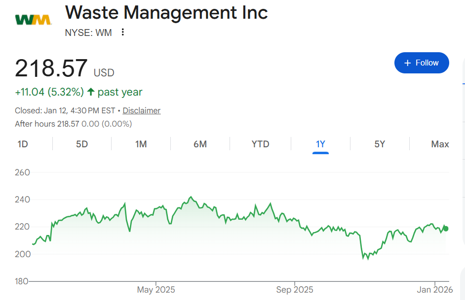Viewport: 465px width, 300px height.
Task: Click the WM company logo
Action: pyautogui.click(x=33, y=20)
